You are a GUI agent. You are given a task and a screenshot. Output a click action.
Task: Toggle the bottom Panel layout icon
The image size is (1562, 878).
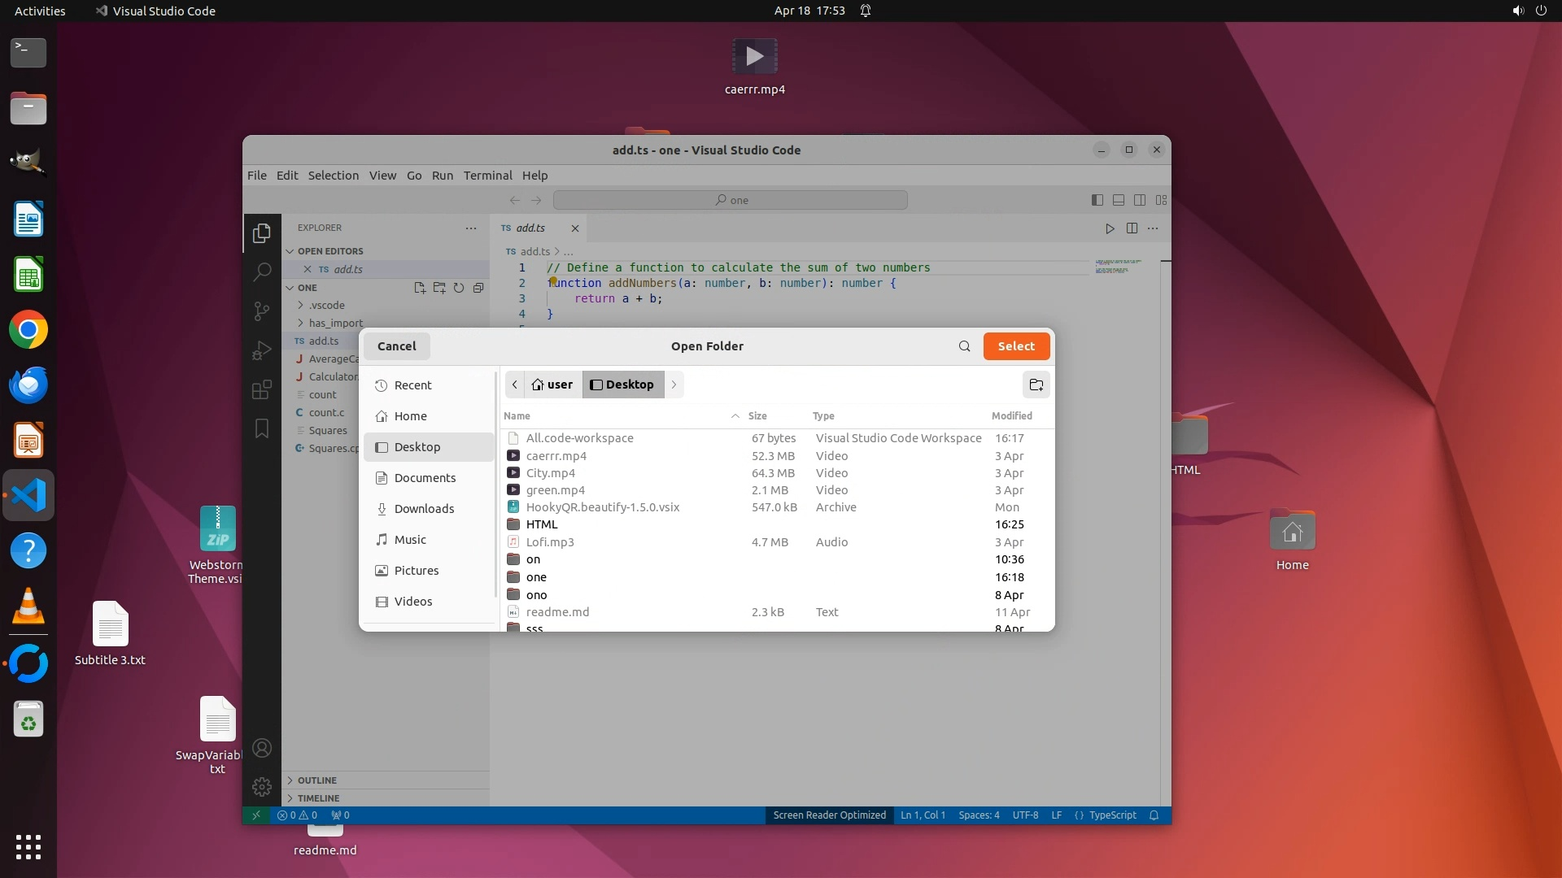point(1119,200)
